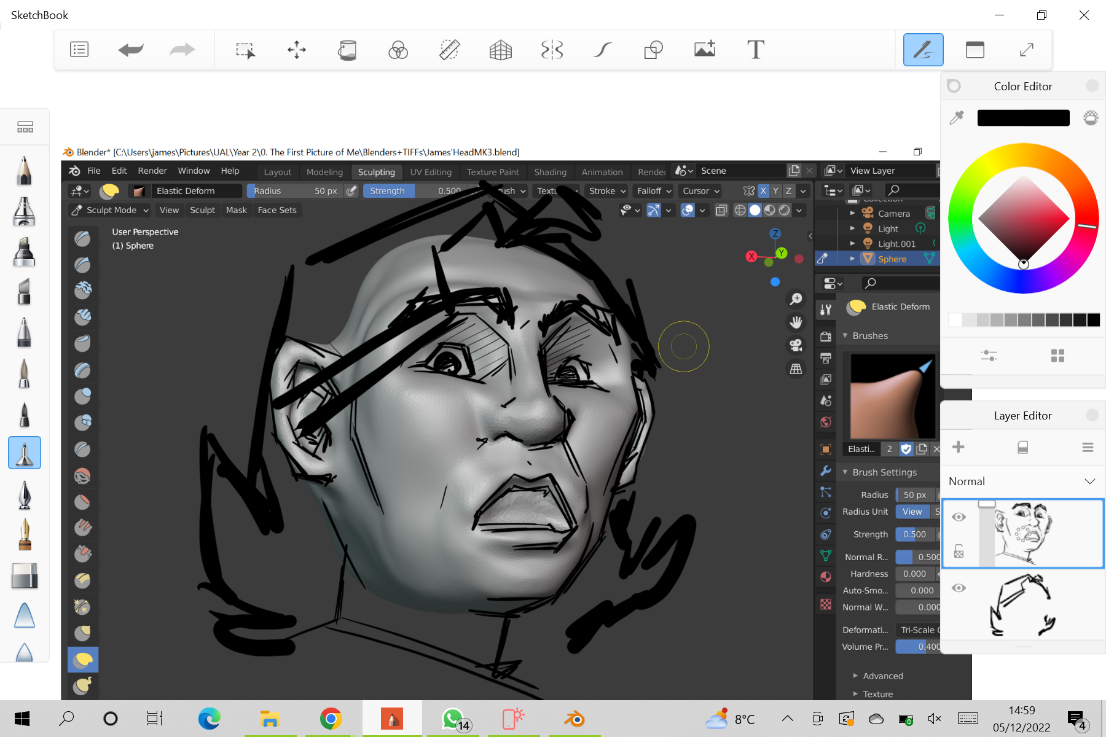Choose the Perspective Guide grid tool
Screen dimensions: 1106x737
(x=500, y=50)
